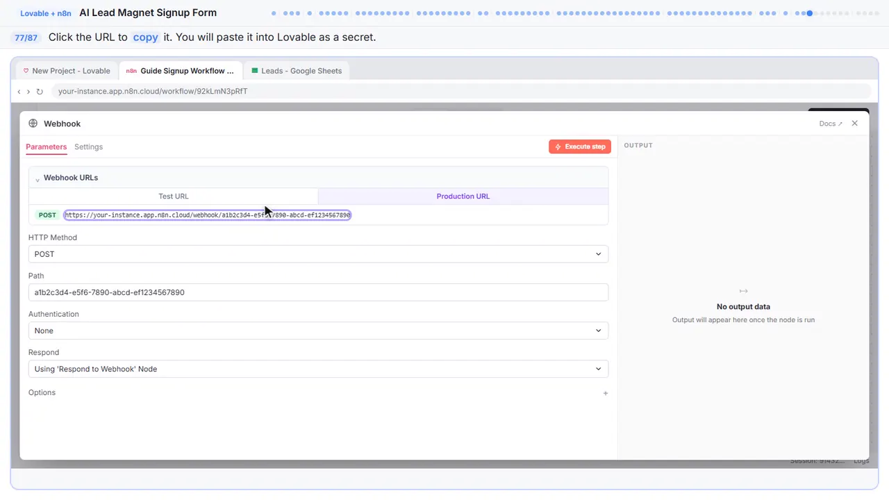
Task: Click the browser forward arrow icon
Action: [28, 92]
